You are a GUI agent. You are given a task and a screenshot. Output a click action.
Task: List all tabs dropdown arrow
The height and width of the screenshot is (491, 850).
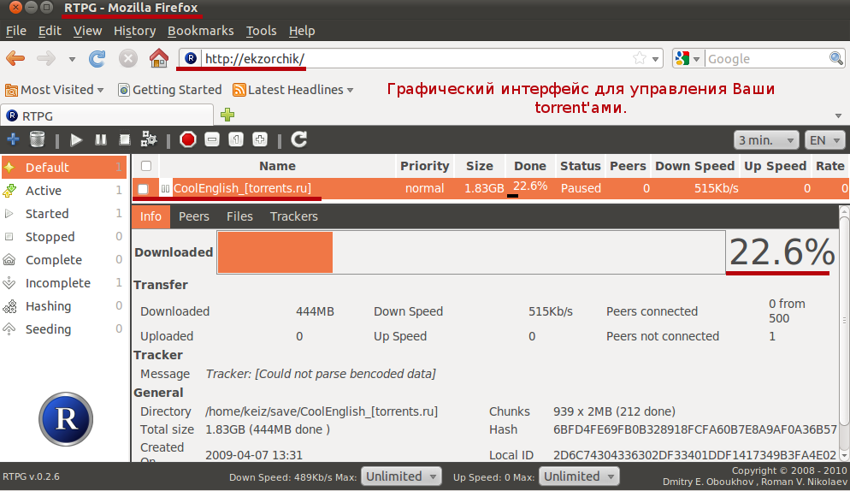tap(838, 115)
